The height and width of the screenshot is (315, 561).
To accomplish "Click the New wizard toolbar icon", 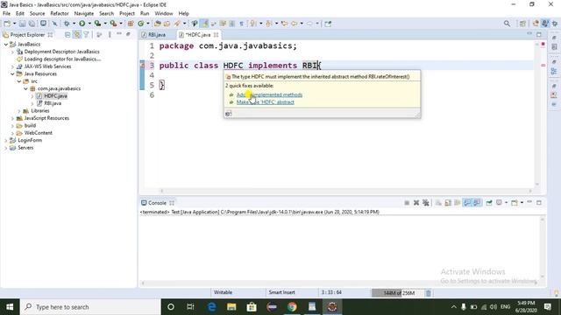I will (7, 24).
